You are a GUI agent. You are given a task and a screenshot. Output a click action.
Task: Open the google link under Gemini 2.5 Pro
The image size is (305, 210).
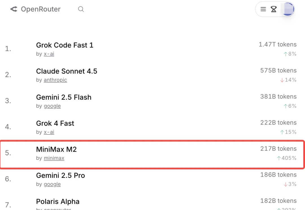pyautogui.click(x=52, y=184)
